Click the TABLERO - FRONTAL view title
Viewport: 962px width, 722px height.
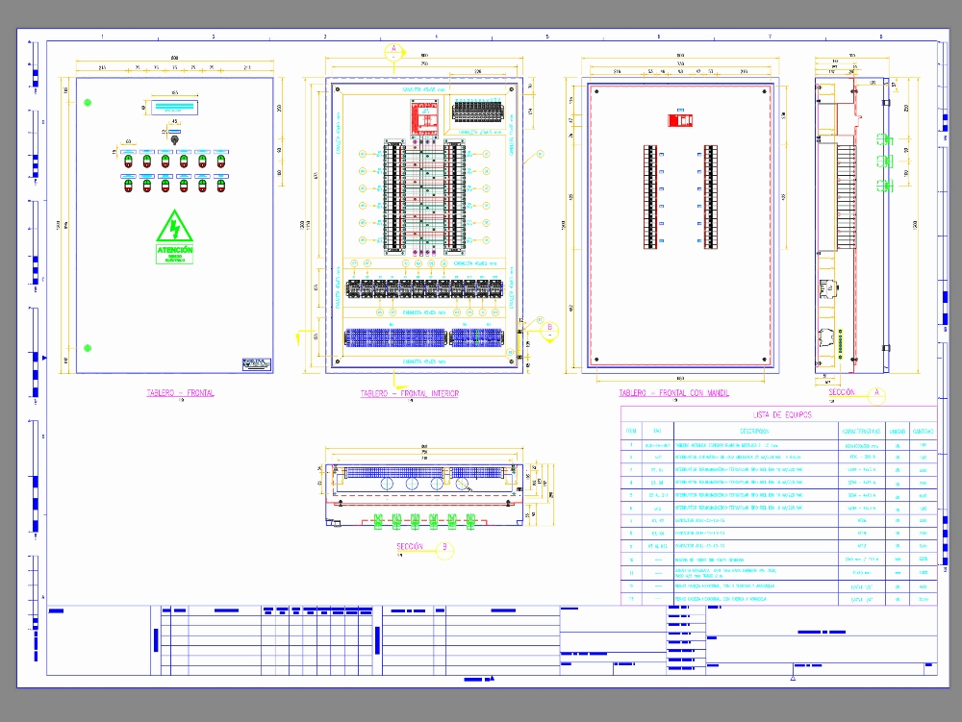pyautogui.click(x=180, y=393)
